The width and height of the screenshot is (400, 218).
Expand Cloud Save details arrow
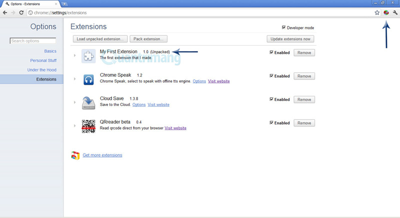pos(74,102)
